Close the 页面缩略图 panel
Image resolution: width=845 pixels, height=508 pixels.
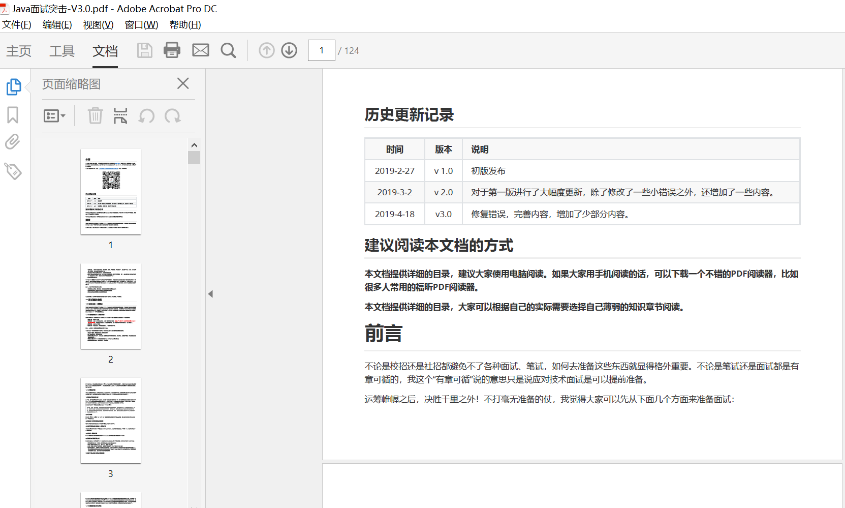pos(183,83)
